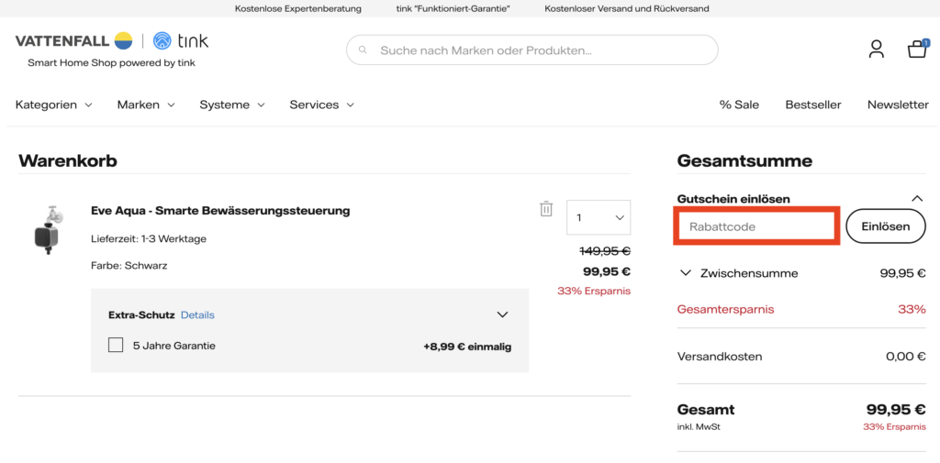Click Kostenlose Expertenberatung in top bar
Viewport: 940px width, 463px height.
(x=298, y=9)
